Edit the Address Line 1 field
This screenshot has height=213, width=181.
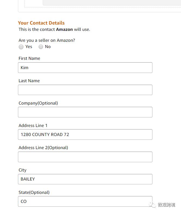(x=85, y=135)
